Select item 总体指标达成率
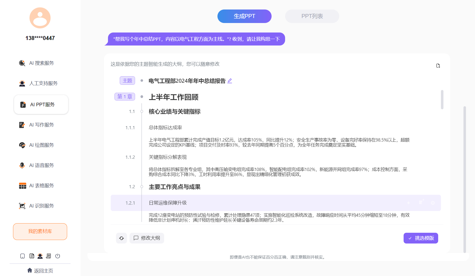Viewport: 475px width, 276px height. tap(165, 127)
